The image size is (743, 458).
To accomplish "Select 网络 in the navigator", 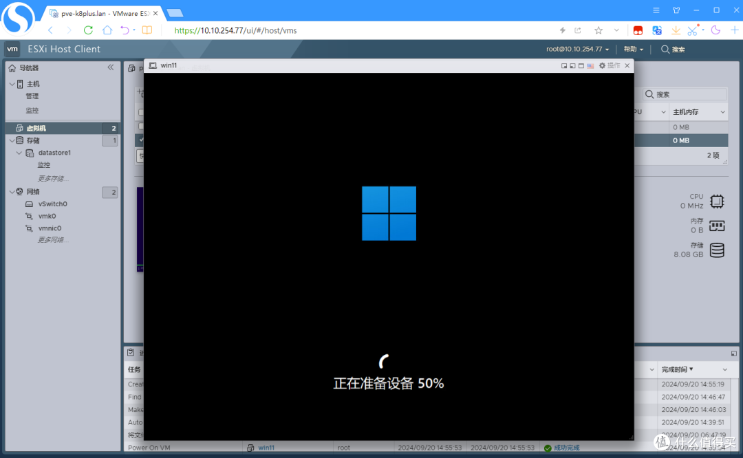I will (x=33, y=191).
